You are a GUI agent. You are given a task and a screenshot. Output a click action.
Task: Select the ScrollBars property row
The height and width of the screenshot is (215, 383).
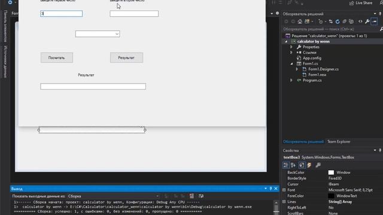click(333, 213)
